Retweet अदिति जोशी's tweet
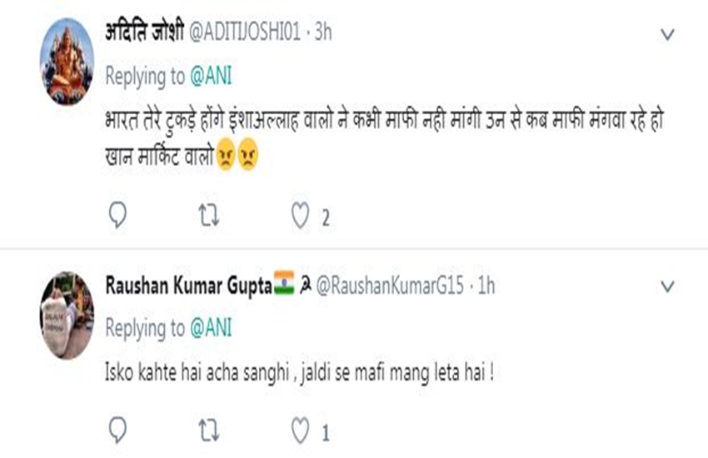This screenshot has height=458, width=708. pos(208,217)
